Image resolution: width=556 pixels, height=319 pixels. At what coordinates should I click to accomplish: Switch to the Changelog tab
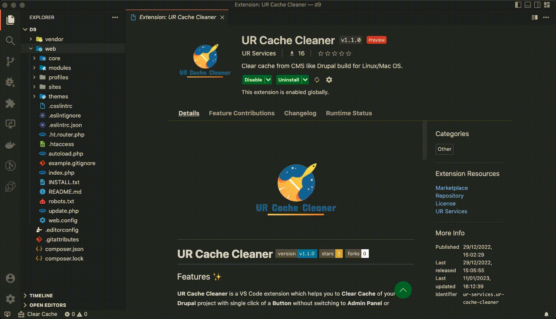[x=300, y=113]
